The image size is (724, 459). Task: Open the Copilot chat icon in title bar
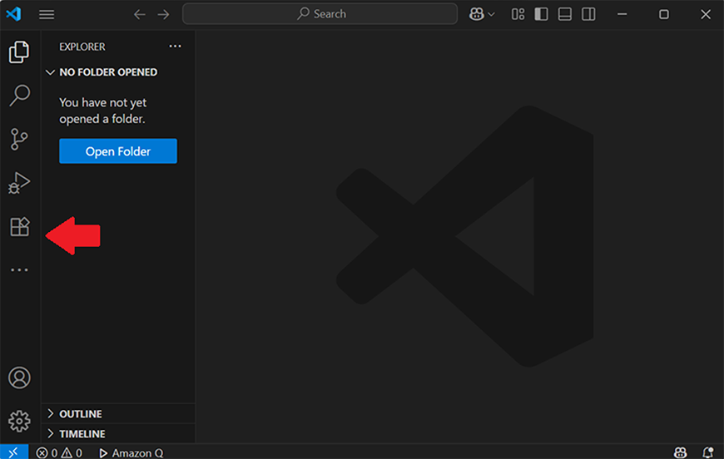point(477,14)
